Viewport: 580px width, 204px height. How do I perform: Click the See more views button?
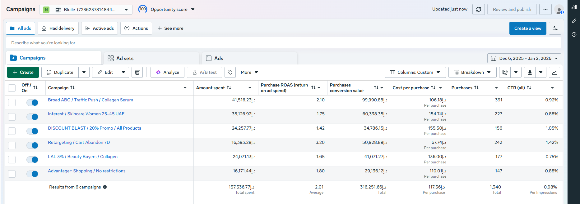(170, 28)
